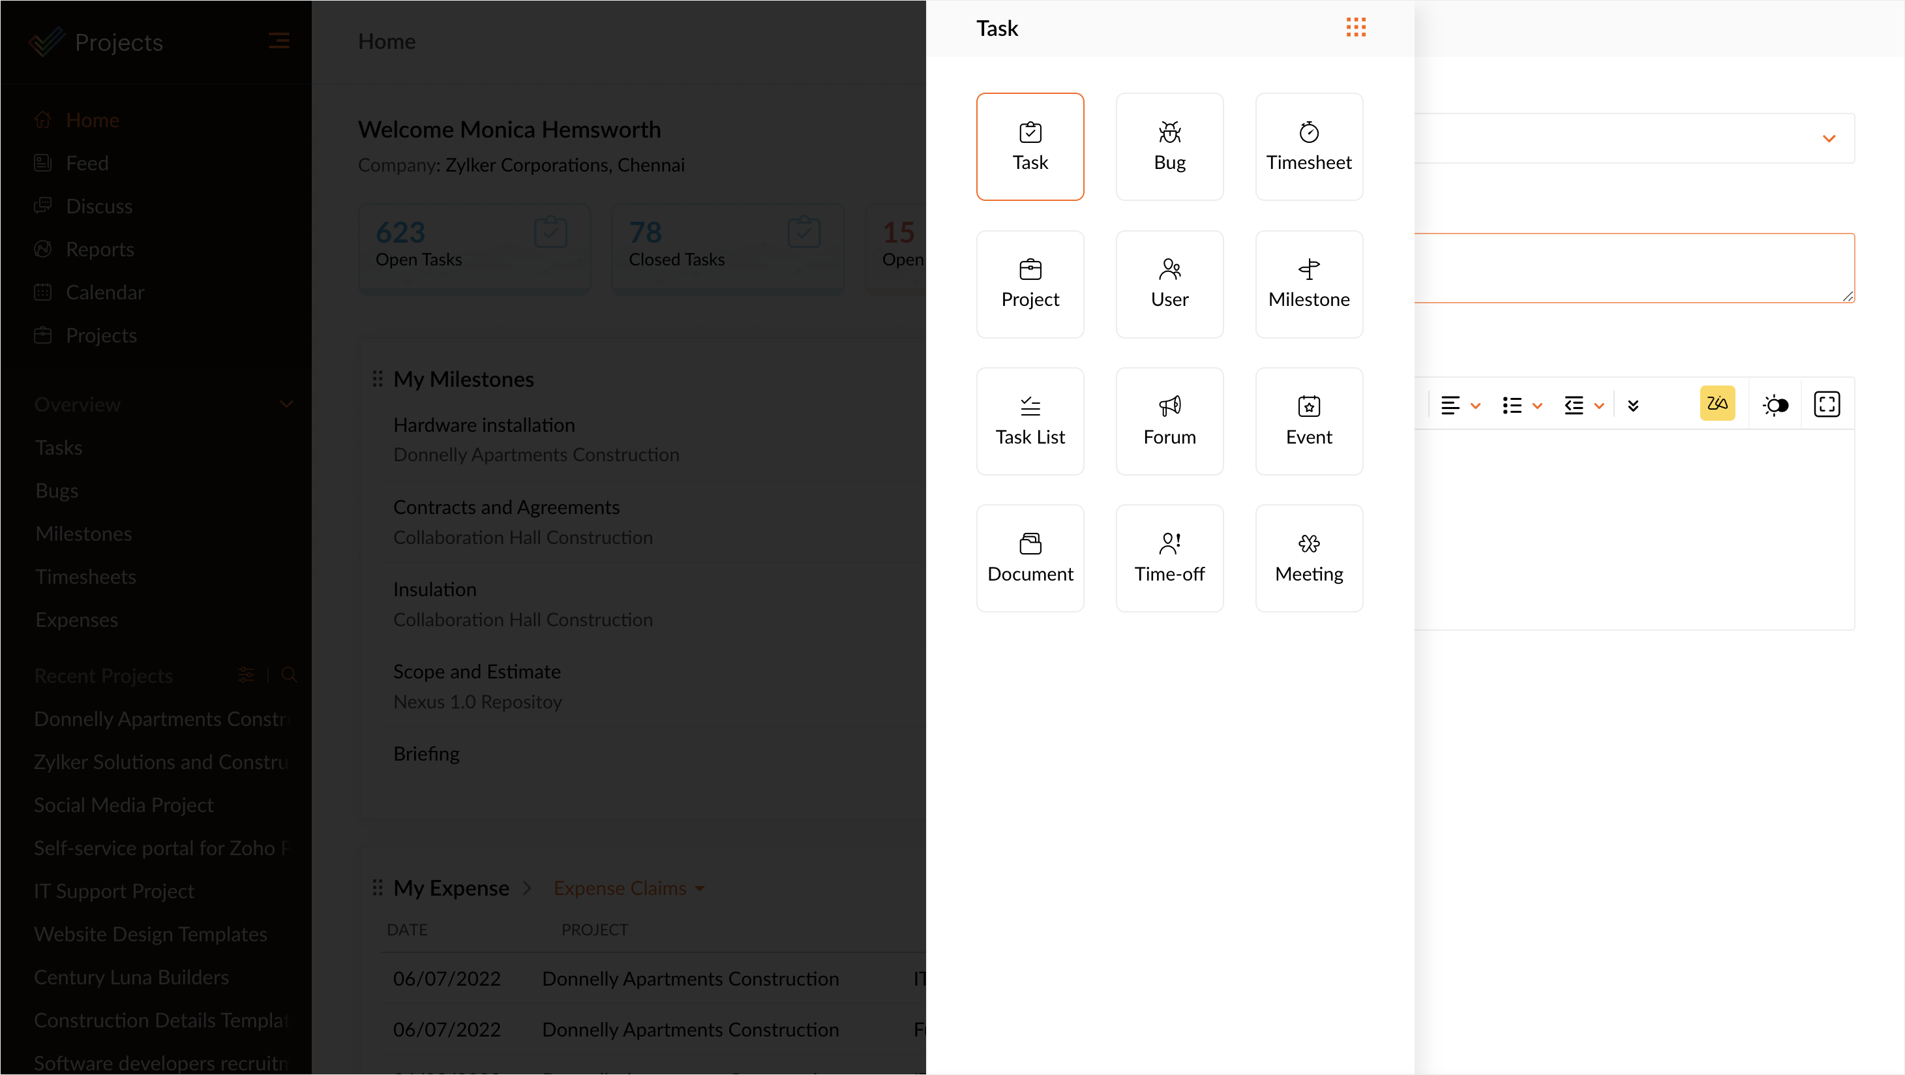Click the Hardware installation milestone
The height and width of the screenshot is (1075, 1905).
(484, 425)
